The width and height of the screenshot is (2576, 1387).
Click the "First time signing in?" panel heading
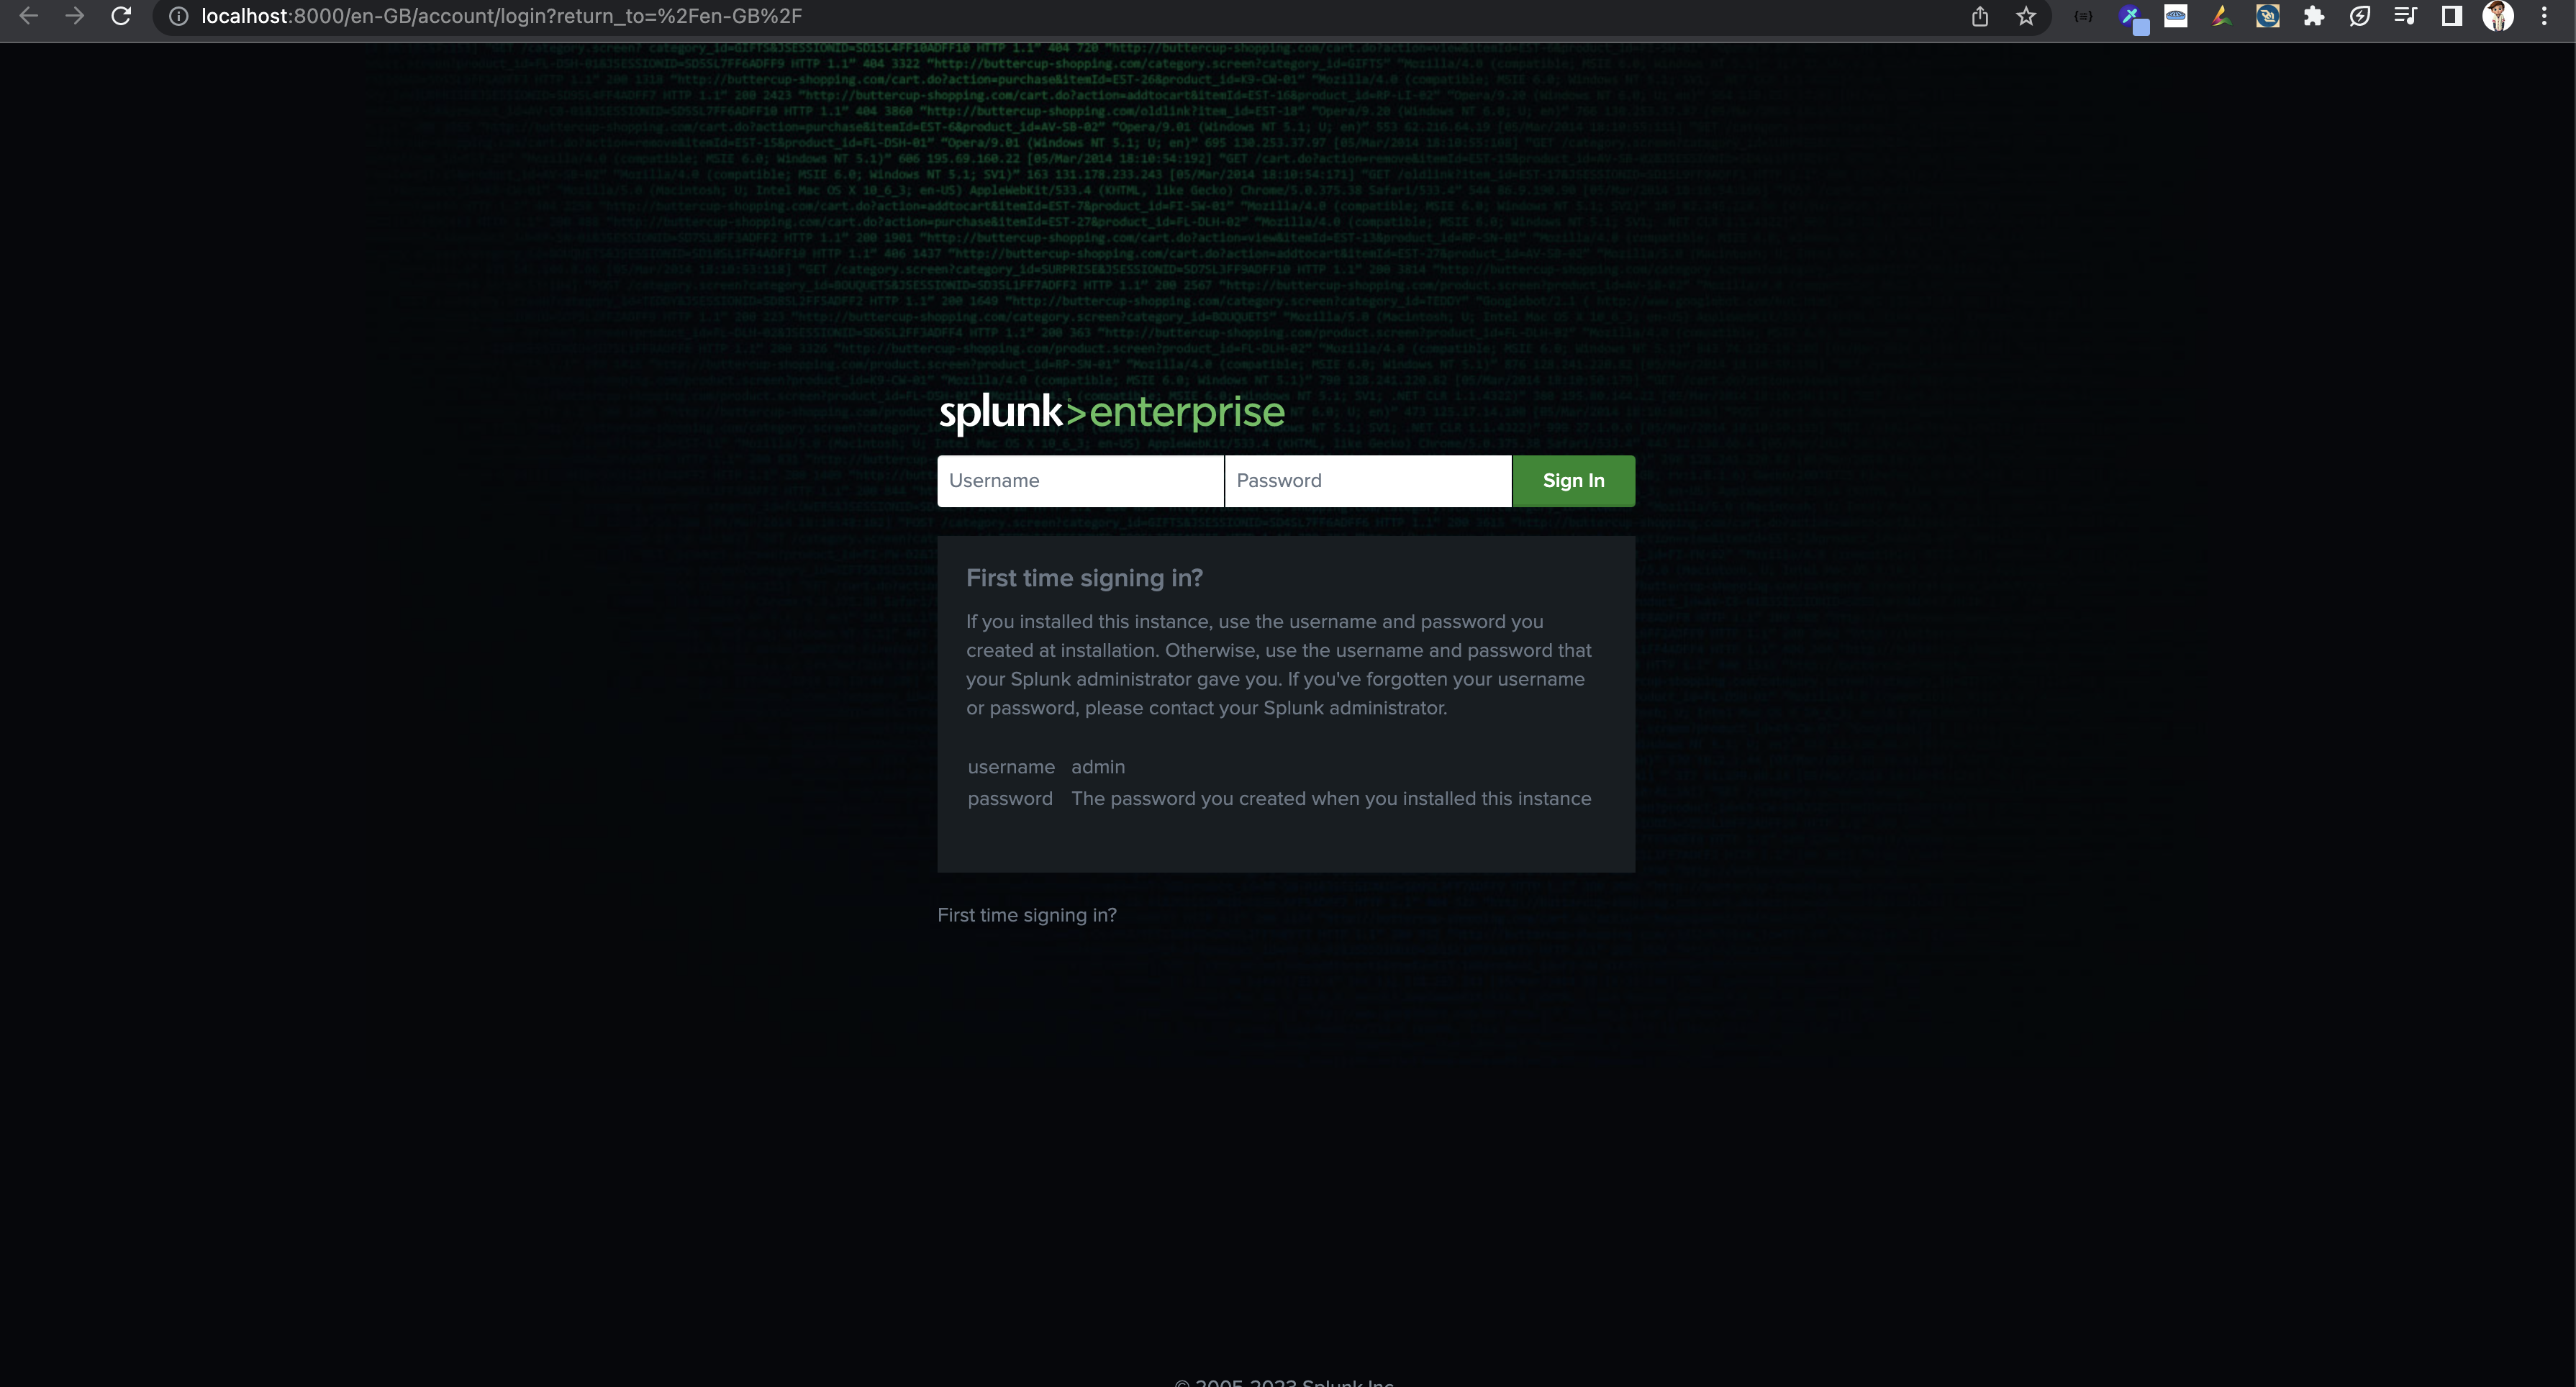[1084, 578]
